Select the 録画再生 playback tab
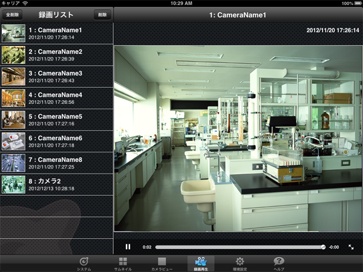 (201, 263)
